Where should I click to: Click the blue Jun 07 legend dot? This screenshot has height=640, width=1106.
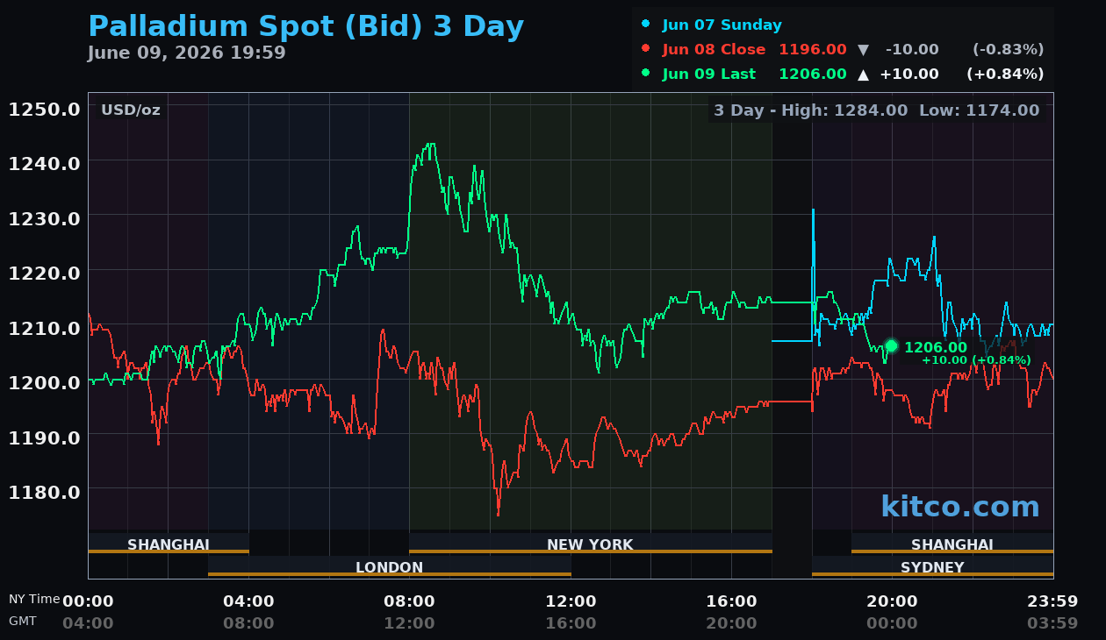point(646,25)
